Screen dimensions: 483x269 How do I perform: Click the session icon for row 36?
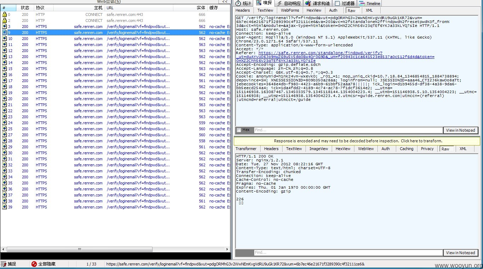pos(5,189)
